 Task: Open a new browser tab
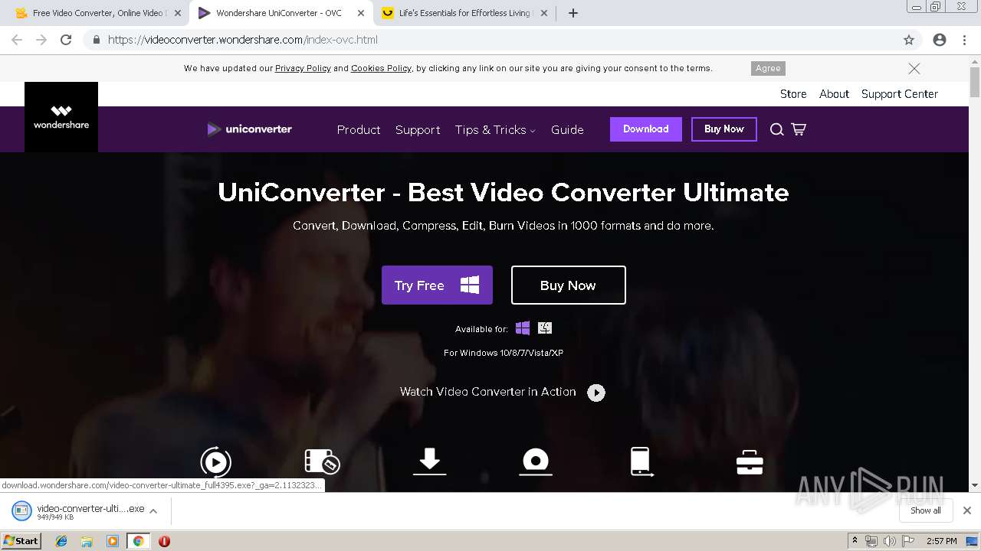(573, 13)
